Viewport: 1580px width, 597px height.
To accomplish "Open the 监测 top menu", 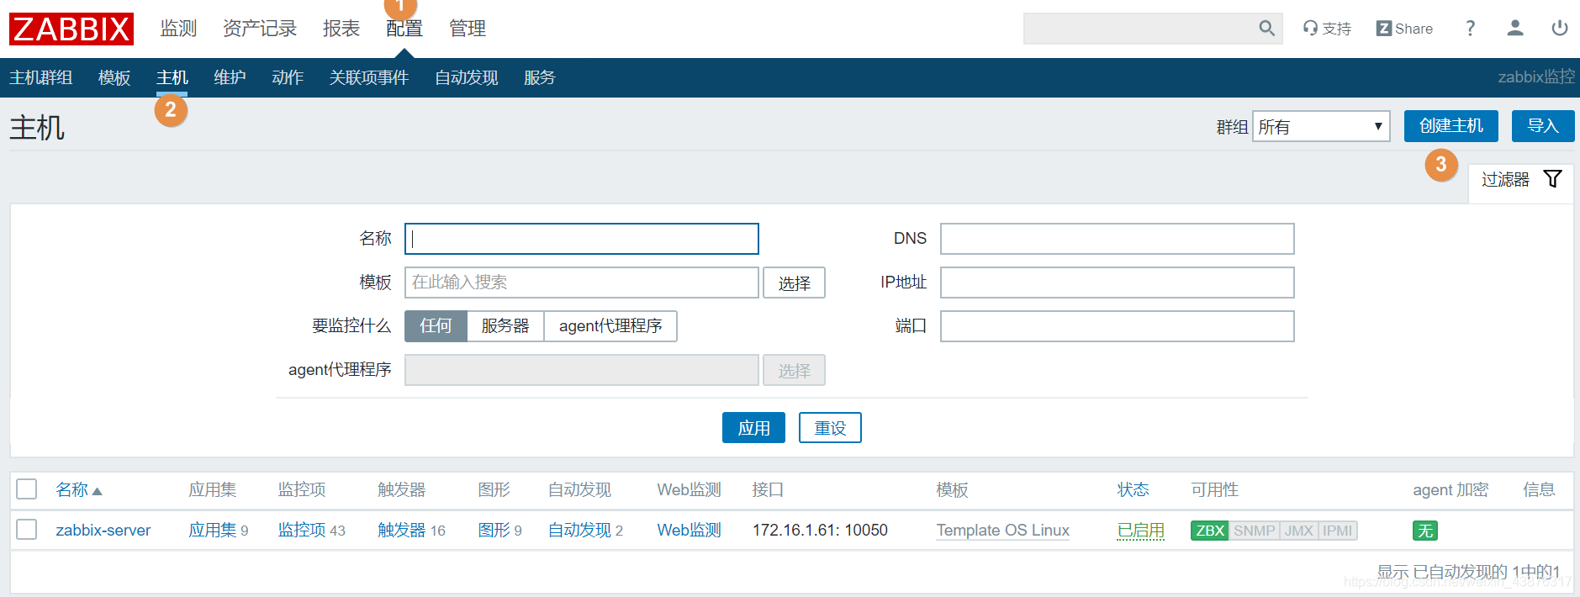I will point(178,29).
